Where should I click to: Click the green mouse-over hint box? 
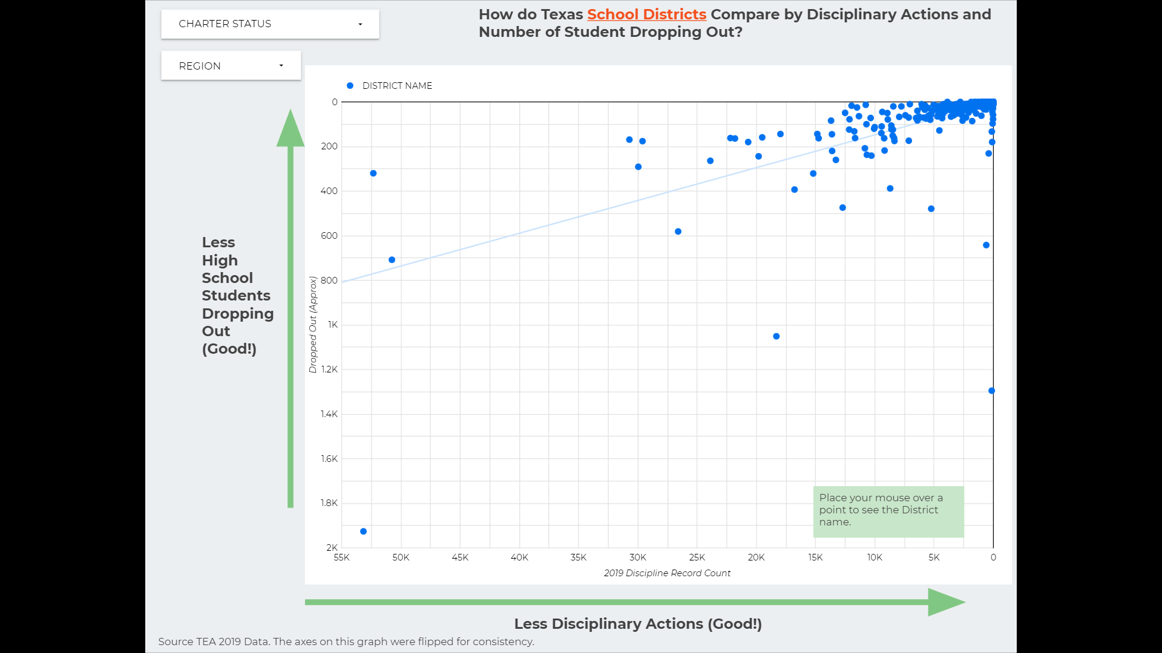click(888, 512)
